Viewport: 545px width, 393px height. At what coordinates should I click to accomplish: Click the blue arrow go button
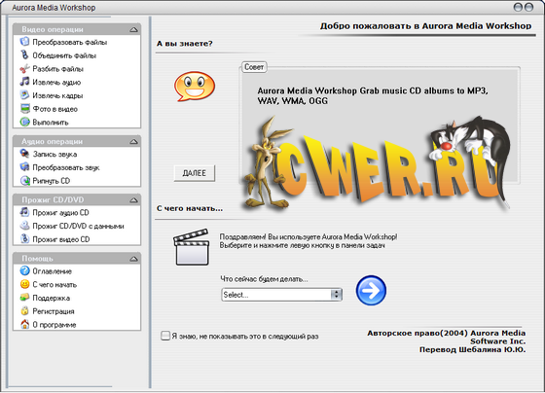click(371, 291)
